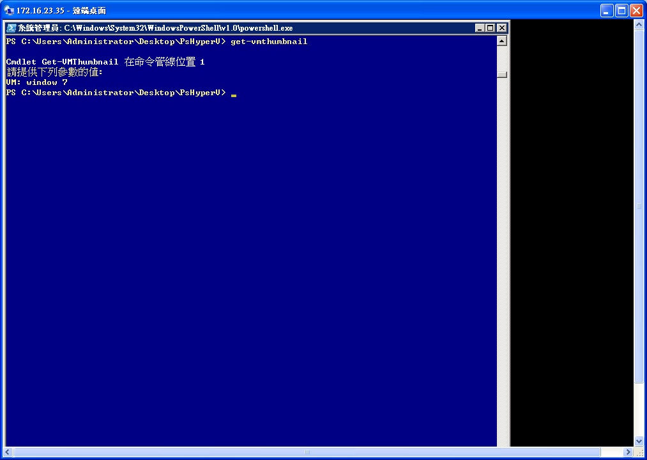Click the bottom horizontal scrollbar thumb

pos(307,452)
